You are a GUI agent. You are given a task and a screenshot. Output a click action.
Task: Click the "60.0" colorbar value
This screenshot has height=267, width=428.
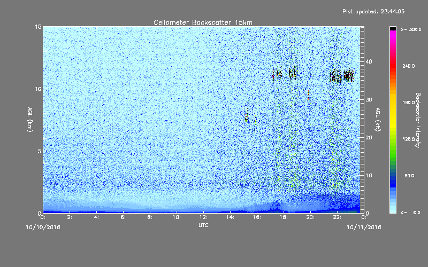(409, 176)
